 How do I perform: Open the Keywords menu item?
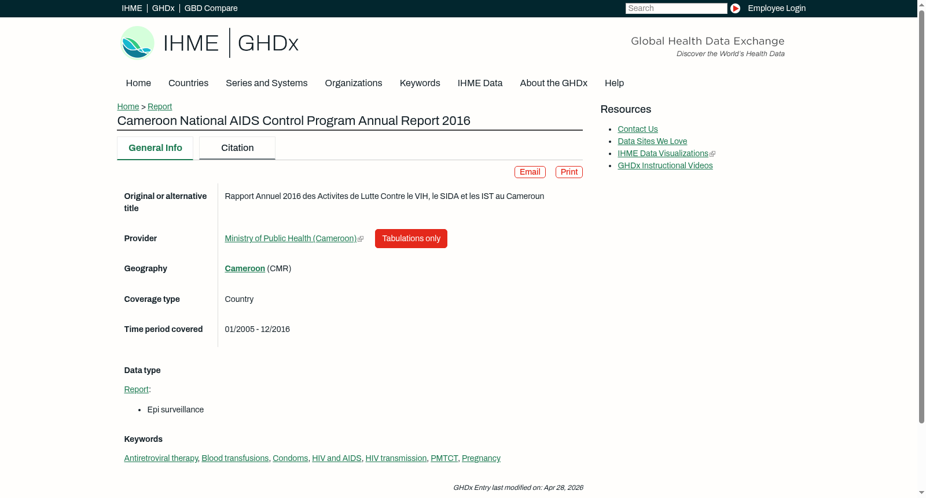420,83
